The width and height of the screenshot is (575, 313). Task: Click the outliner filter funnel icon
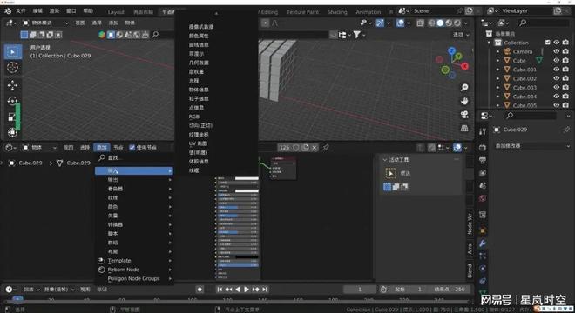pos(356,35)
